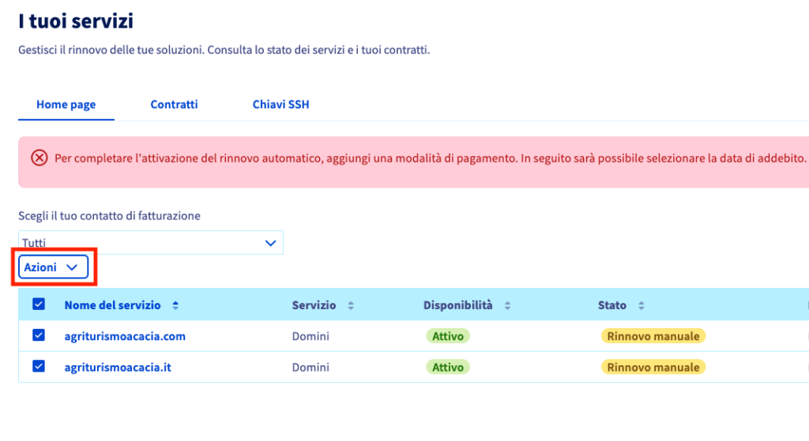This screenshot has height=441, width=809.
Task: Expand the Azioni dropdown menu
Action: pos(53,267)
